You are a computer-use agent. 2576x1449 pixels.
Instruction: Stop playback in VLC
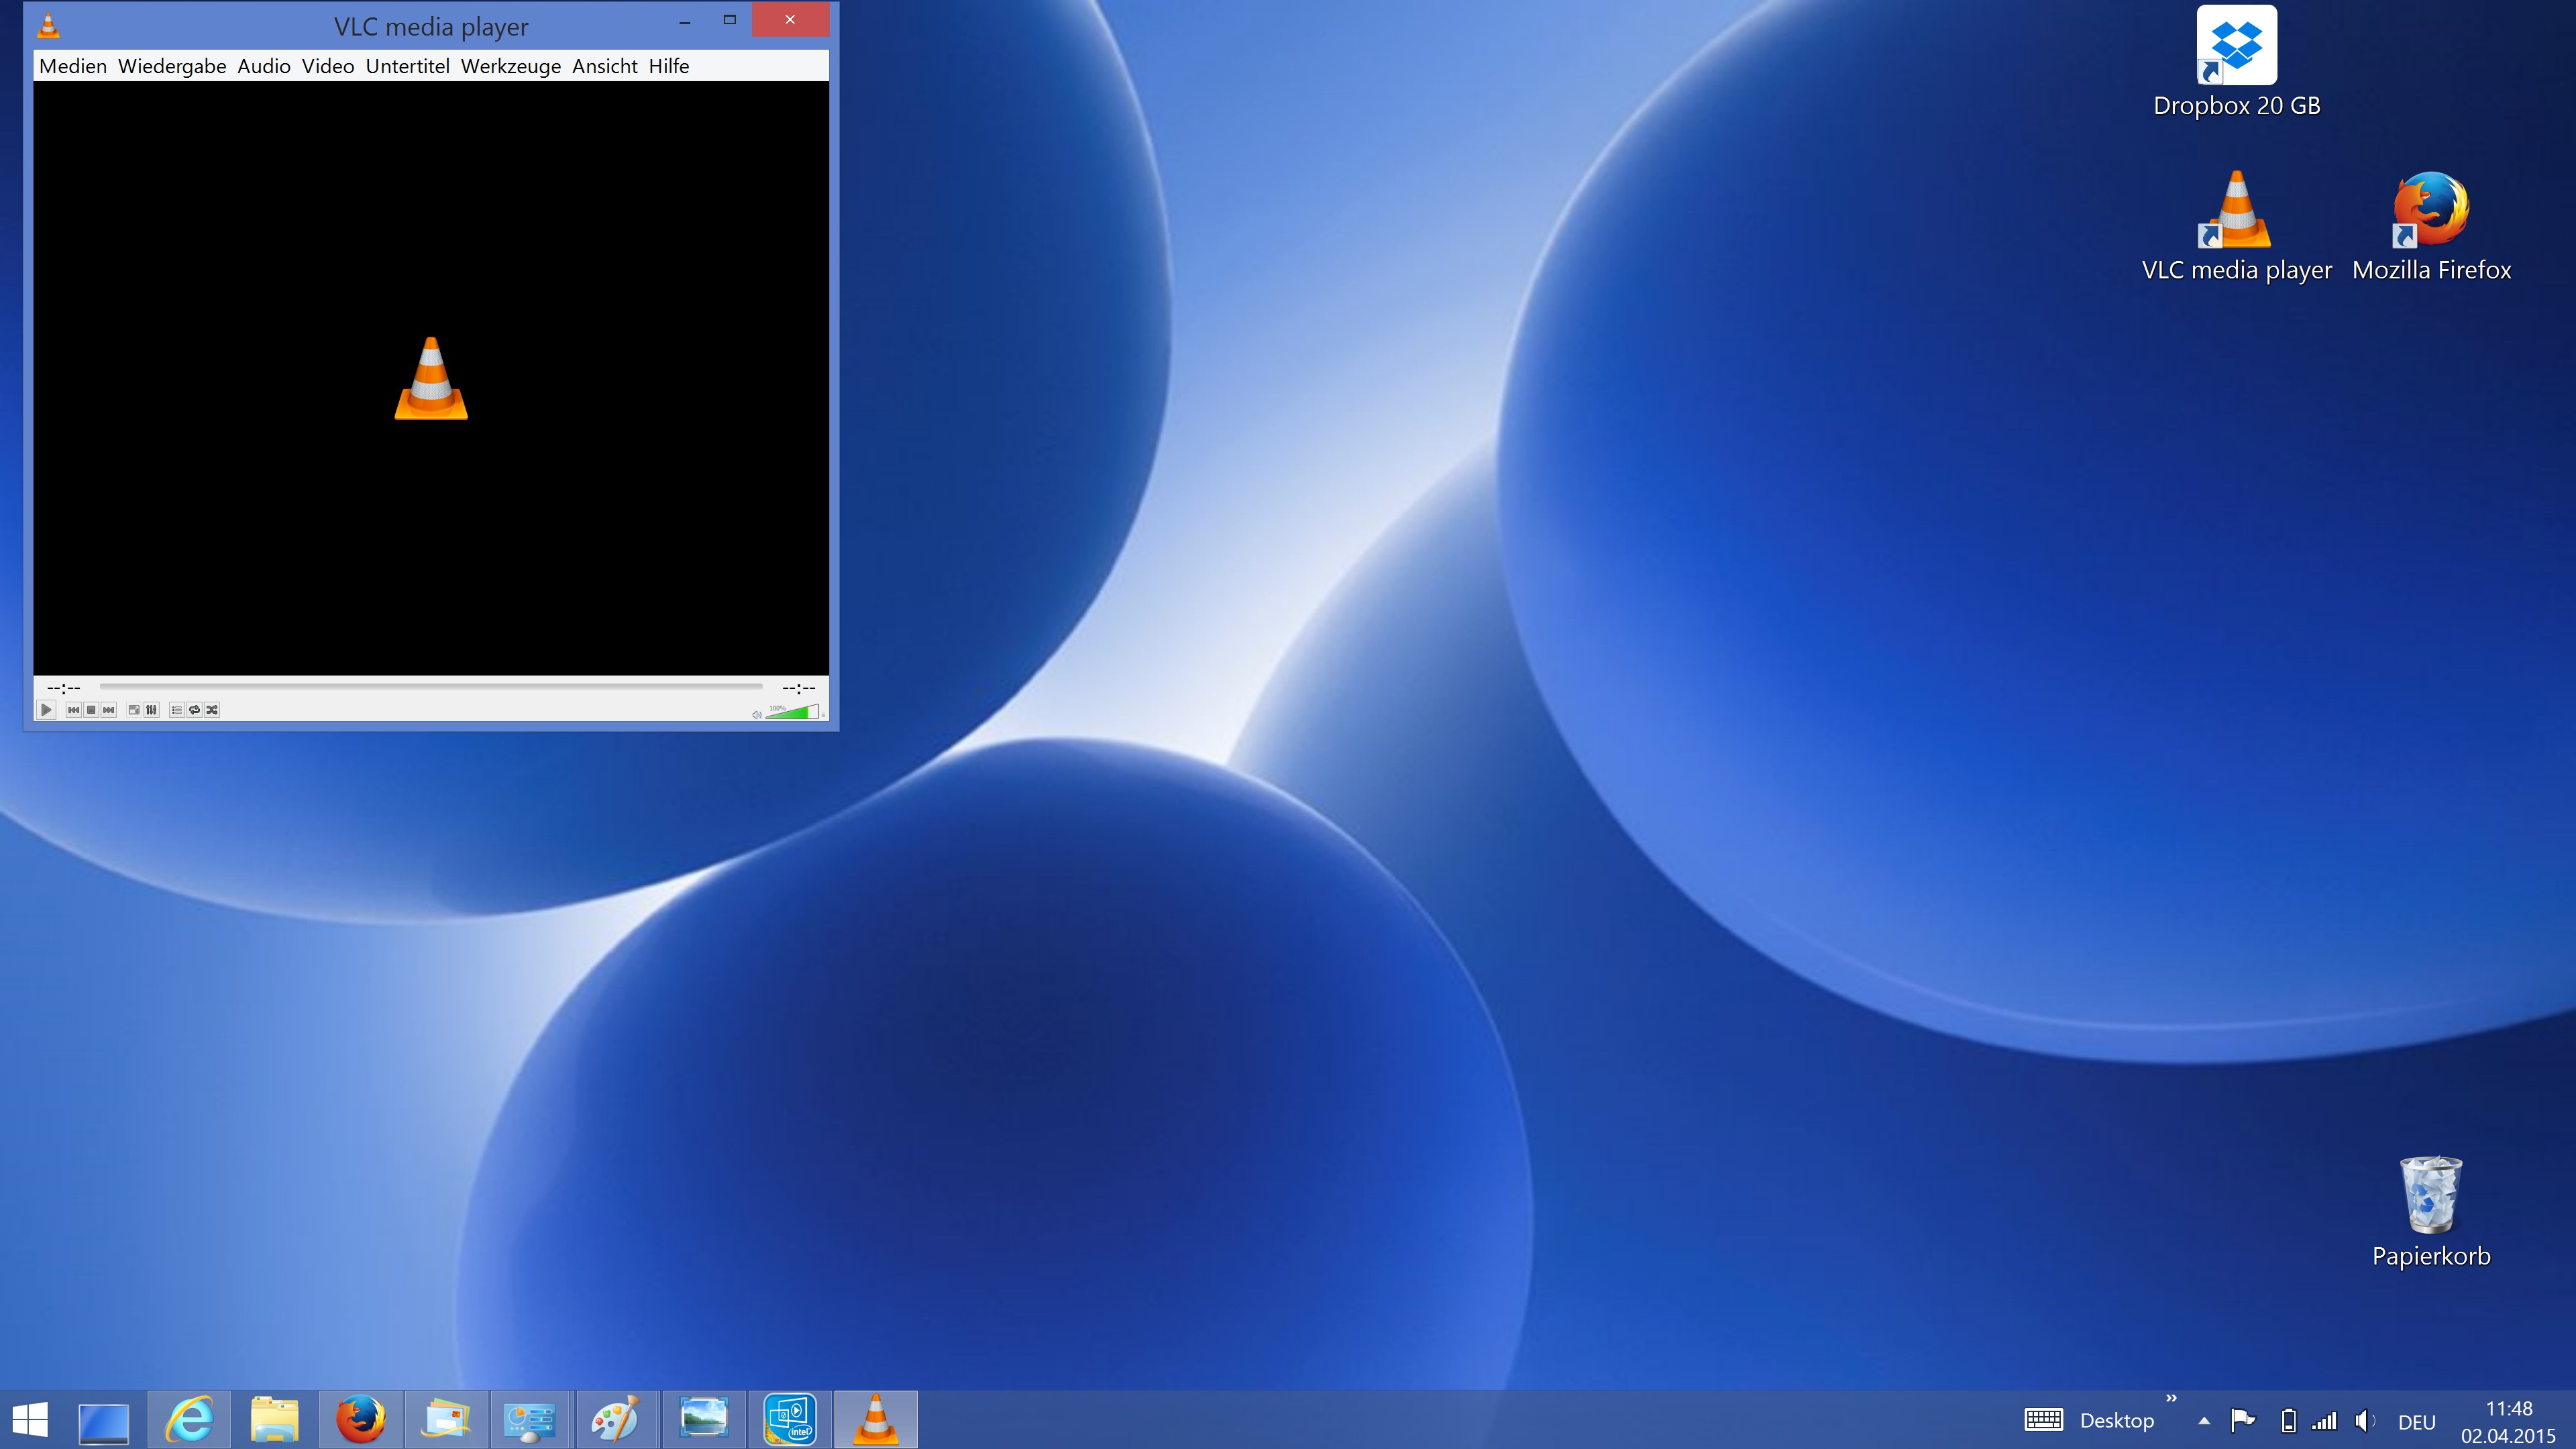tap(91, 710)
